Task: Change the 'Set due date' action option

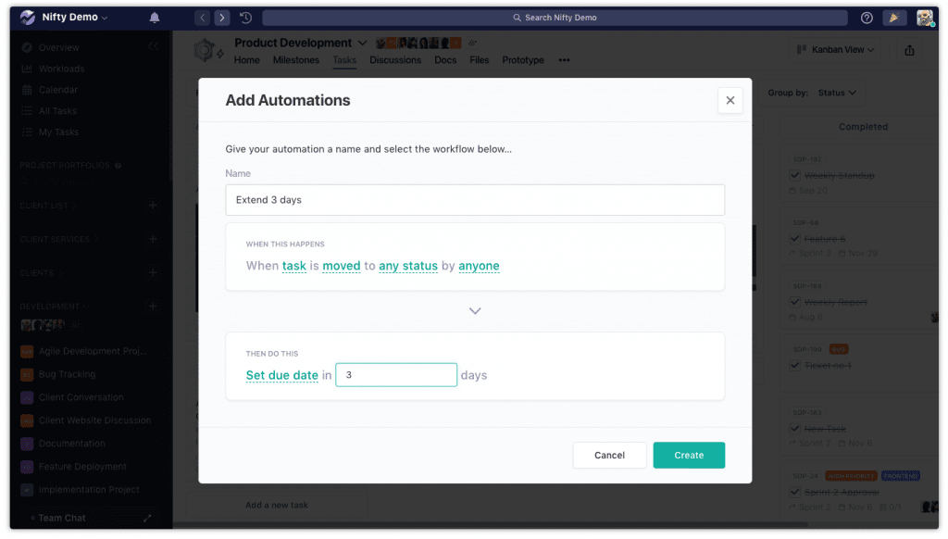Action: tap(281, 375)
